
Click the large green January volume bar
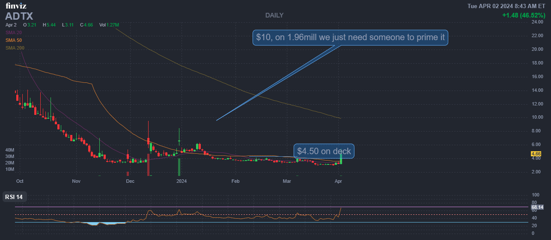[179, 167]
